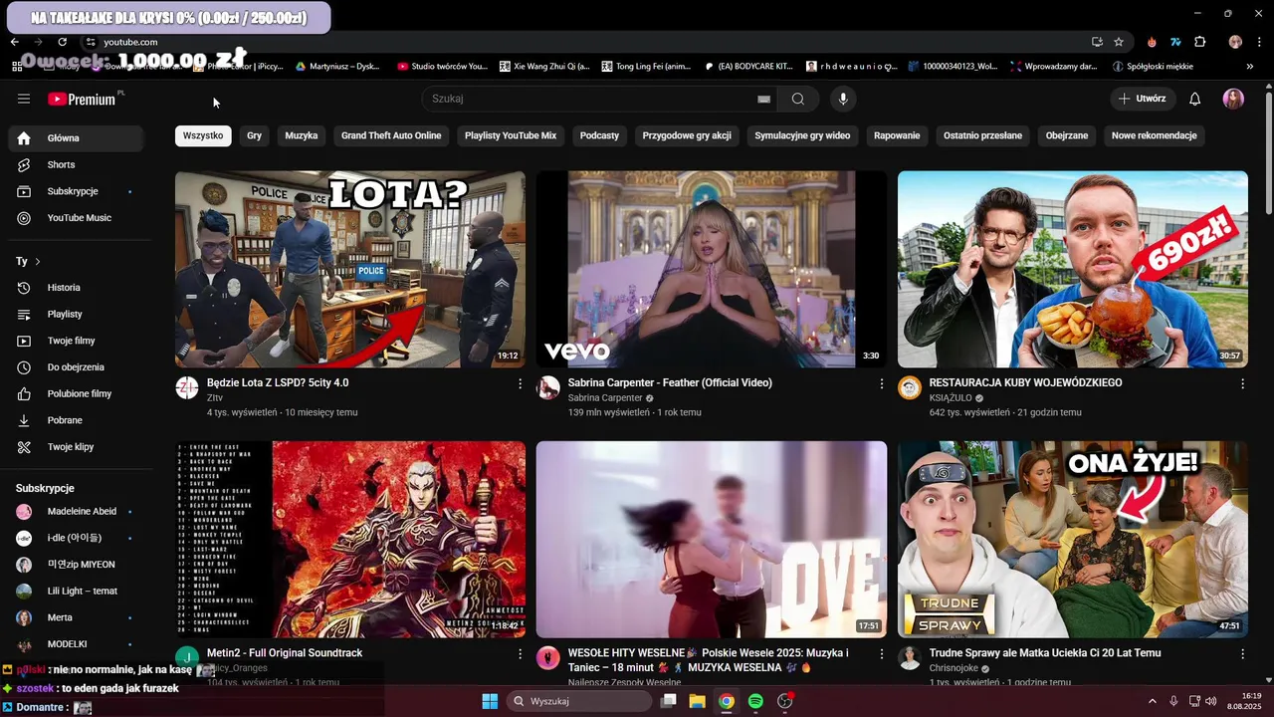The width and height of the screenshot is (1274, 717).
Task: Open Do obejrzenia in the sidebar
Action: click(76, 367)
